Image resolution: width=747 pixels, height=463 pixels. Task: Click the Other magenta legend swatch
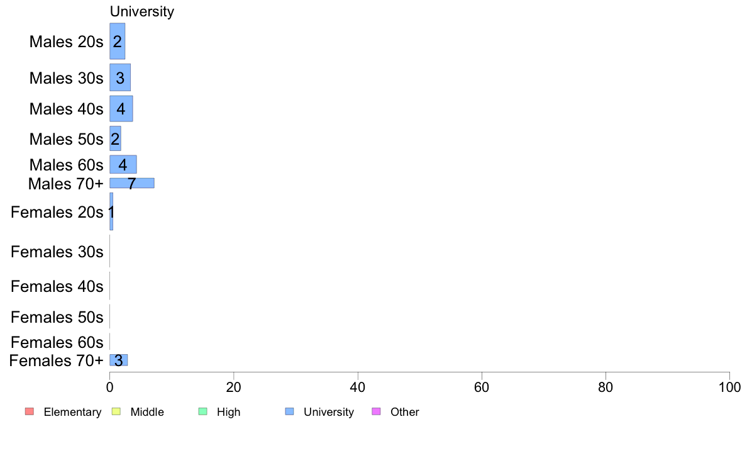pos(376,411)
